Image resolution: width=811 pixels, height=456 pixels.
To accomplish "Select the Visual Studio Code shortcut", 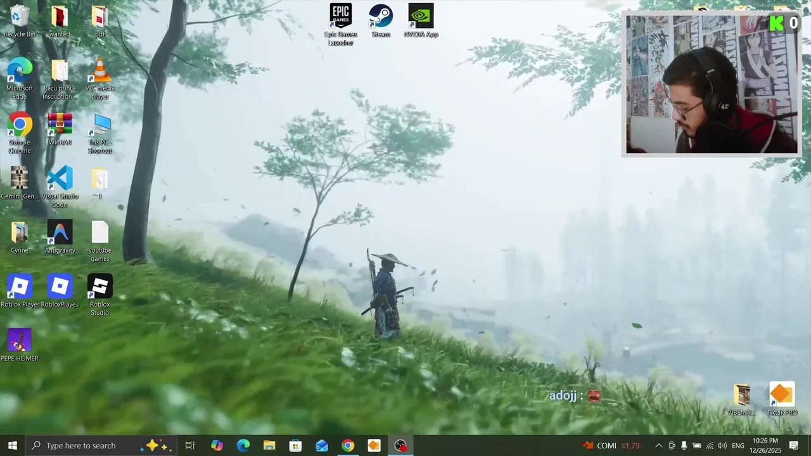I will 60,187.
